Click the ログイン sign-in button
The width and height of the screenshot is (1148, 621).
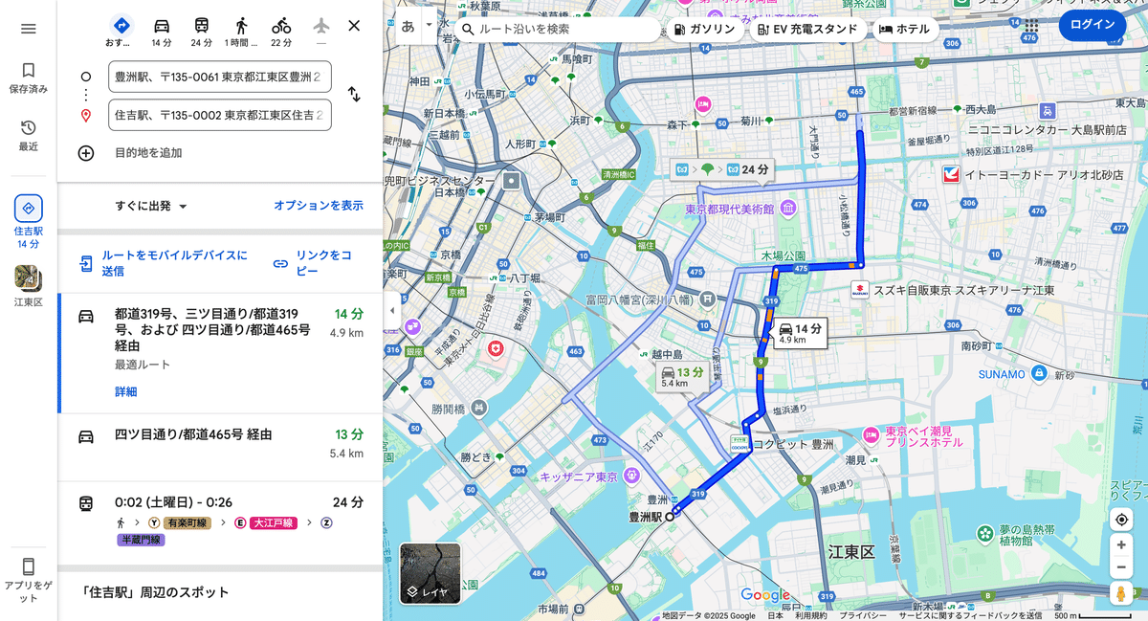point(1093,25)
